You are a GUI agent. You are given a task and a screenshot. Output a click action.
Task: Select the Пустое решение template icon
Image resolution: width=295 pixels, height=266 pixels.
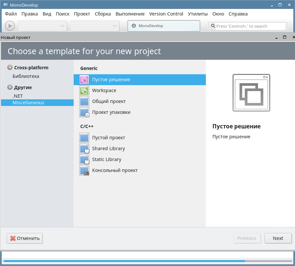pyautogui.click(x=84, y=80)
